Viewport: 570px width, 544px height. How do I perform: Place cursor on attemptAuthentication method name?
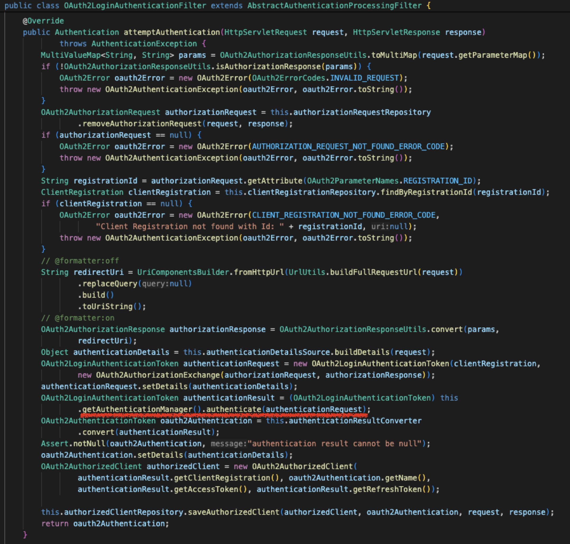[172, 32]
